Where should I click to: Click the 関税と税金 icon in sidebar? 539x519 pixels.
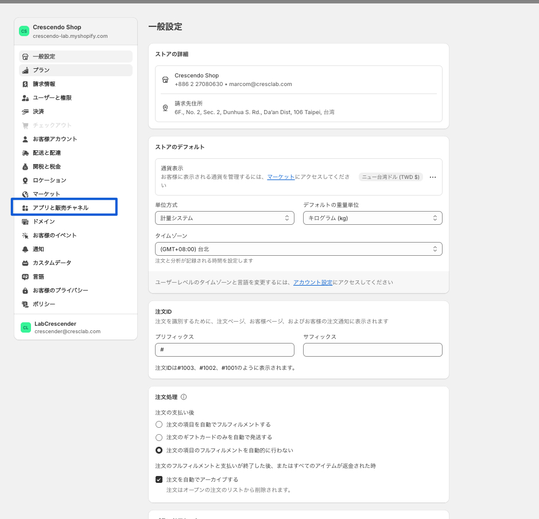click(25, 166)
